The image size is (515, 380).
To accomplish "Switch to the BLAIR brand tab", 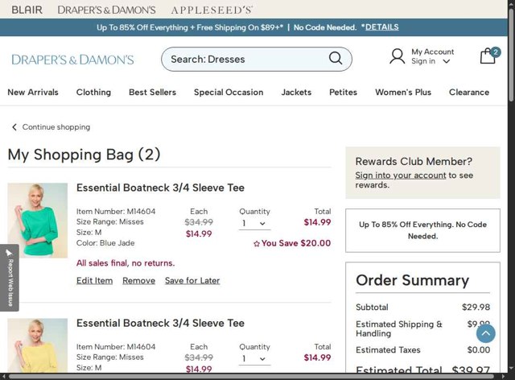I will tap(27, 10).
